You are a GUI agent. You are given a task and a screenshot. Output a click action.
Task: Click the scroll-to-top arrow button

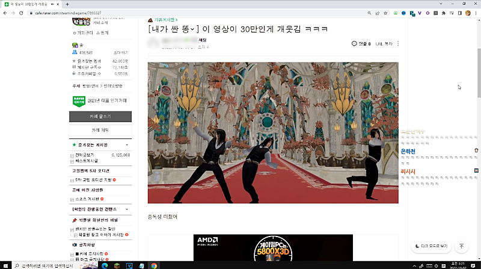461,246
